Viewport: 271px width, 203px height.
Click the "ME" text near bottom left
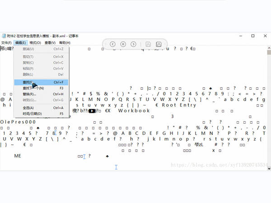18,156
